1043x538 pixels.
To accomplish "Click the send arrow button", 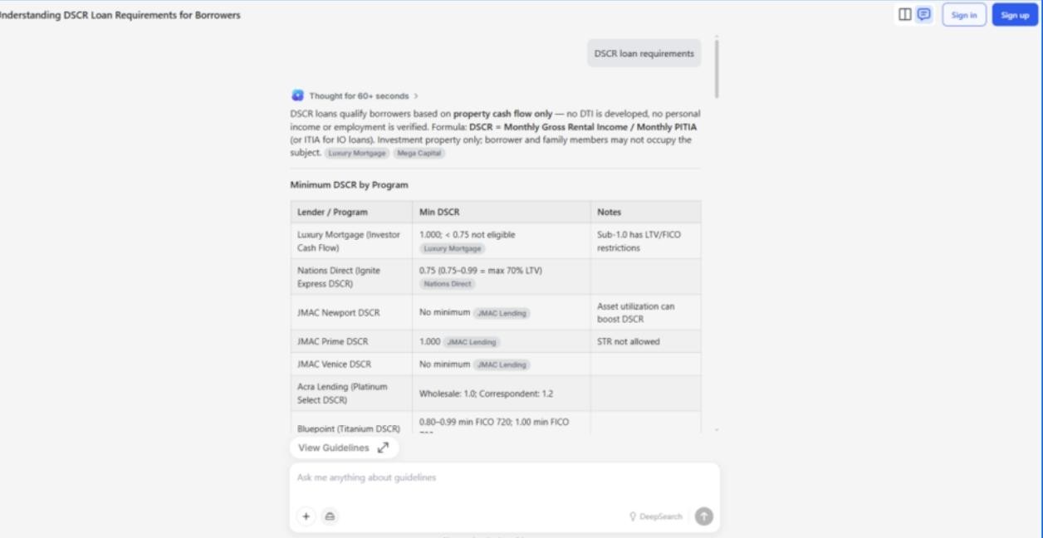I will click(x=703, y=516).
